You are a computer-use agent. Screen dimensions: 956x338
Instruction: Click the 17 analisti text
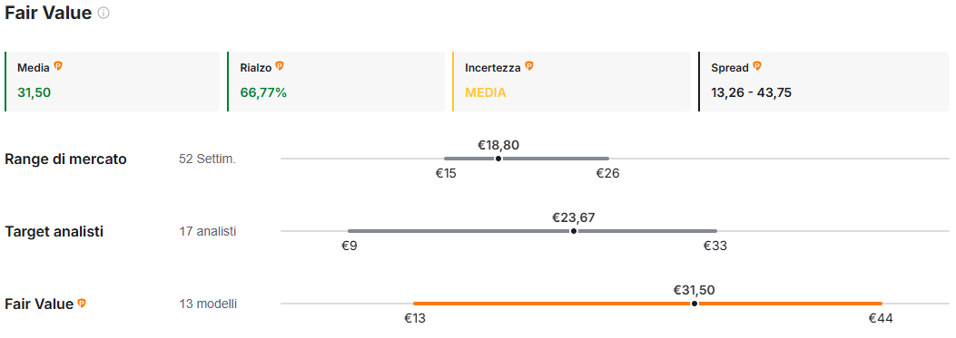(208, 231)
